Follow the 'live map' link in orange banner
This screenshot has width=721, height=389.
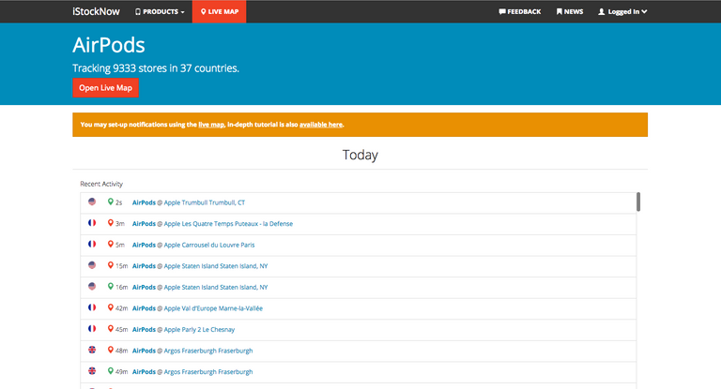[x=210, y=125]
